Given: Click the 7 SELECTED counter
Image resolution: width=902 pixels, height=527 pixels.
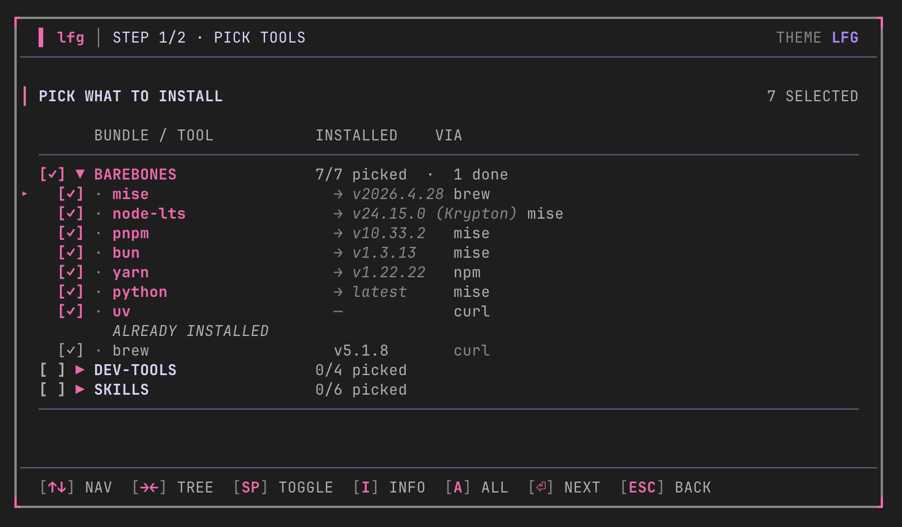Looking at the screenshot, I should coord(813,96).
